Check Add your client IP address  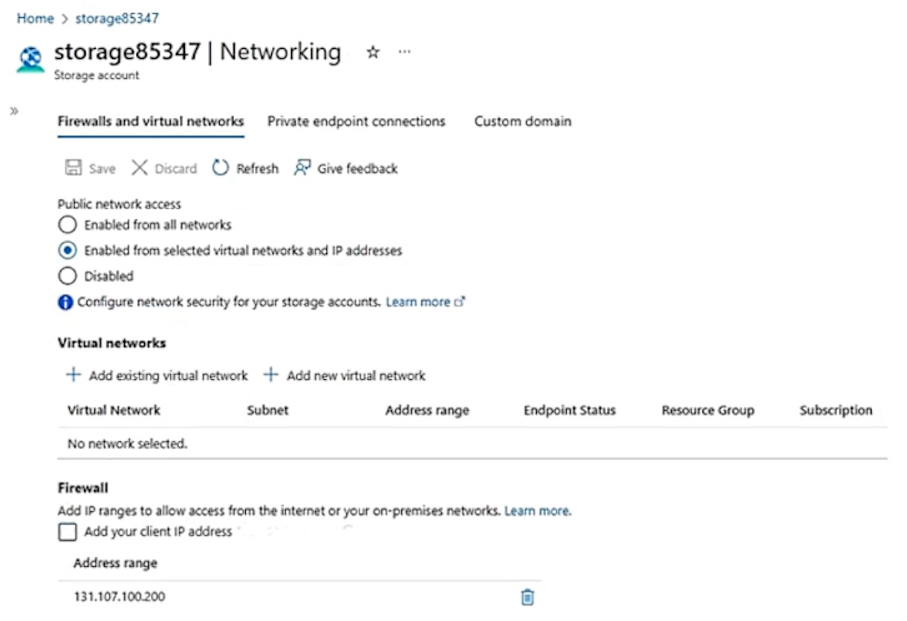click(67, 532)
